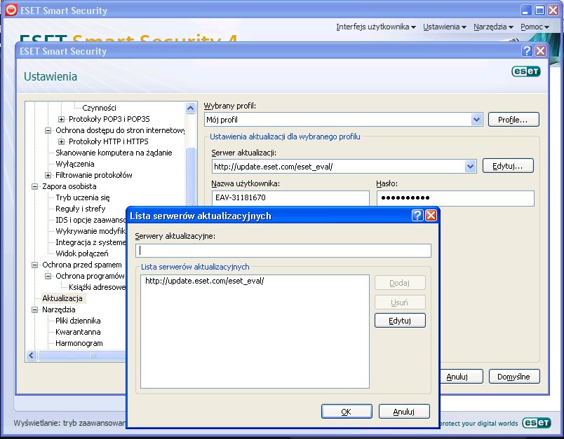Open the Wybrany profil dropdown
Image resolution: width=564 pixels, height=439 pixels.
(476, 120)
